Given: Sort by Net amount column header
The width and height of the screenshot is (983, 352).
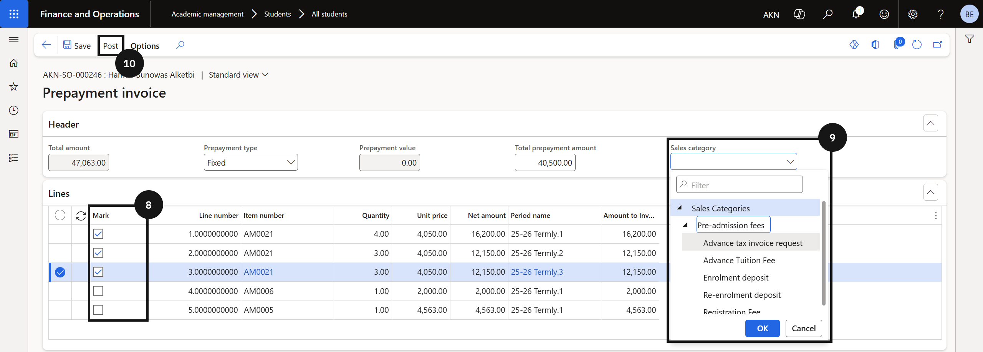Looking at the screenshot, I should coord(487,216).
